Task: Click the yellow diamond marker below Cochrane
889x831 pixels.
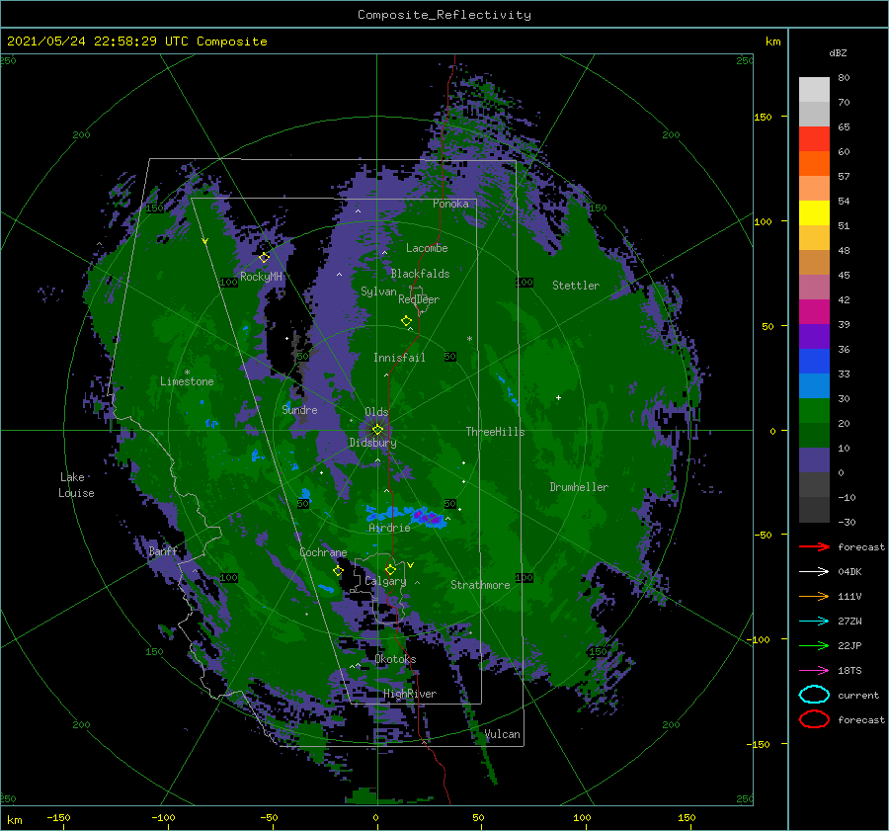Action: (338, 571)
